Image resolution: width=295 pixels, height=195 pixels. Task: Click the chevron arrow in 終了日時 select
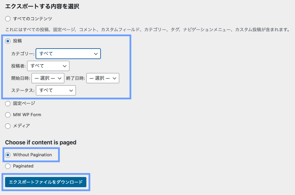point(114,78)
